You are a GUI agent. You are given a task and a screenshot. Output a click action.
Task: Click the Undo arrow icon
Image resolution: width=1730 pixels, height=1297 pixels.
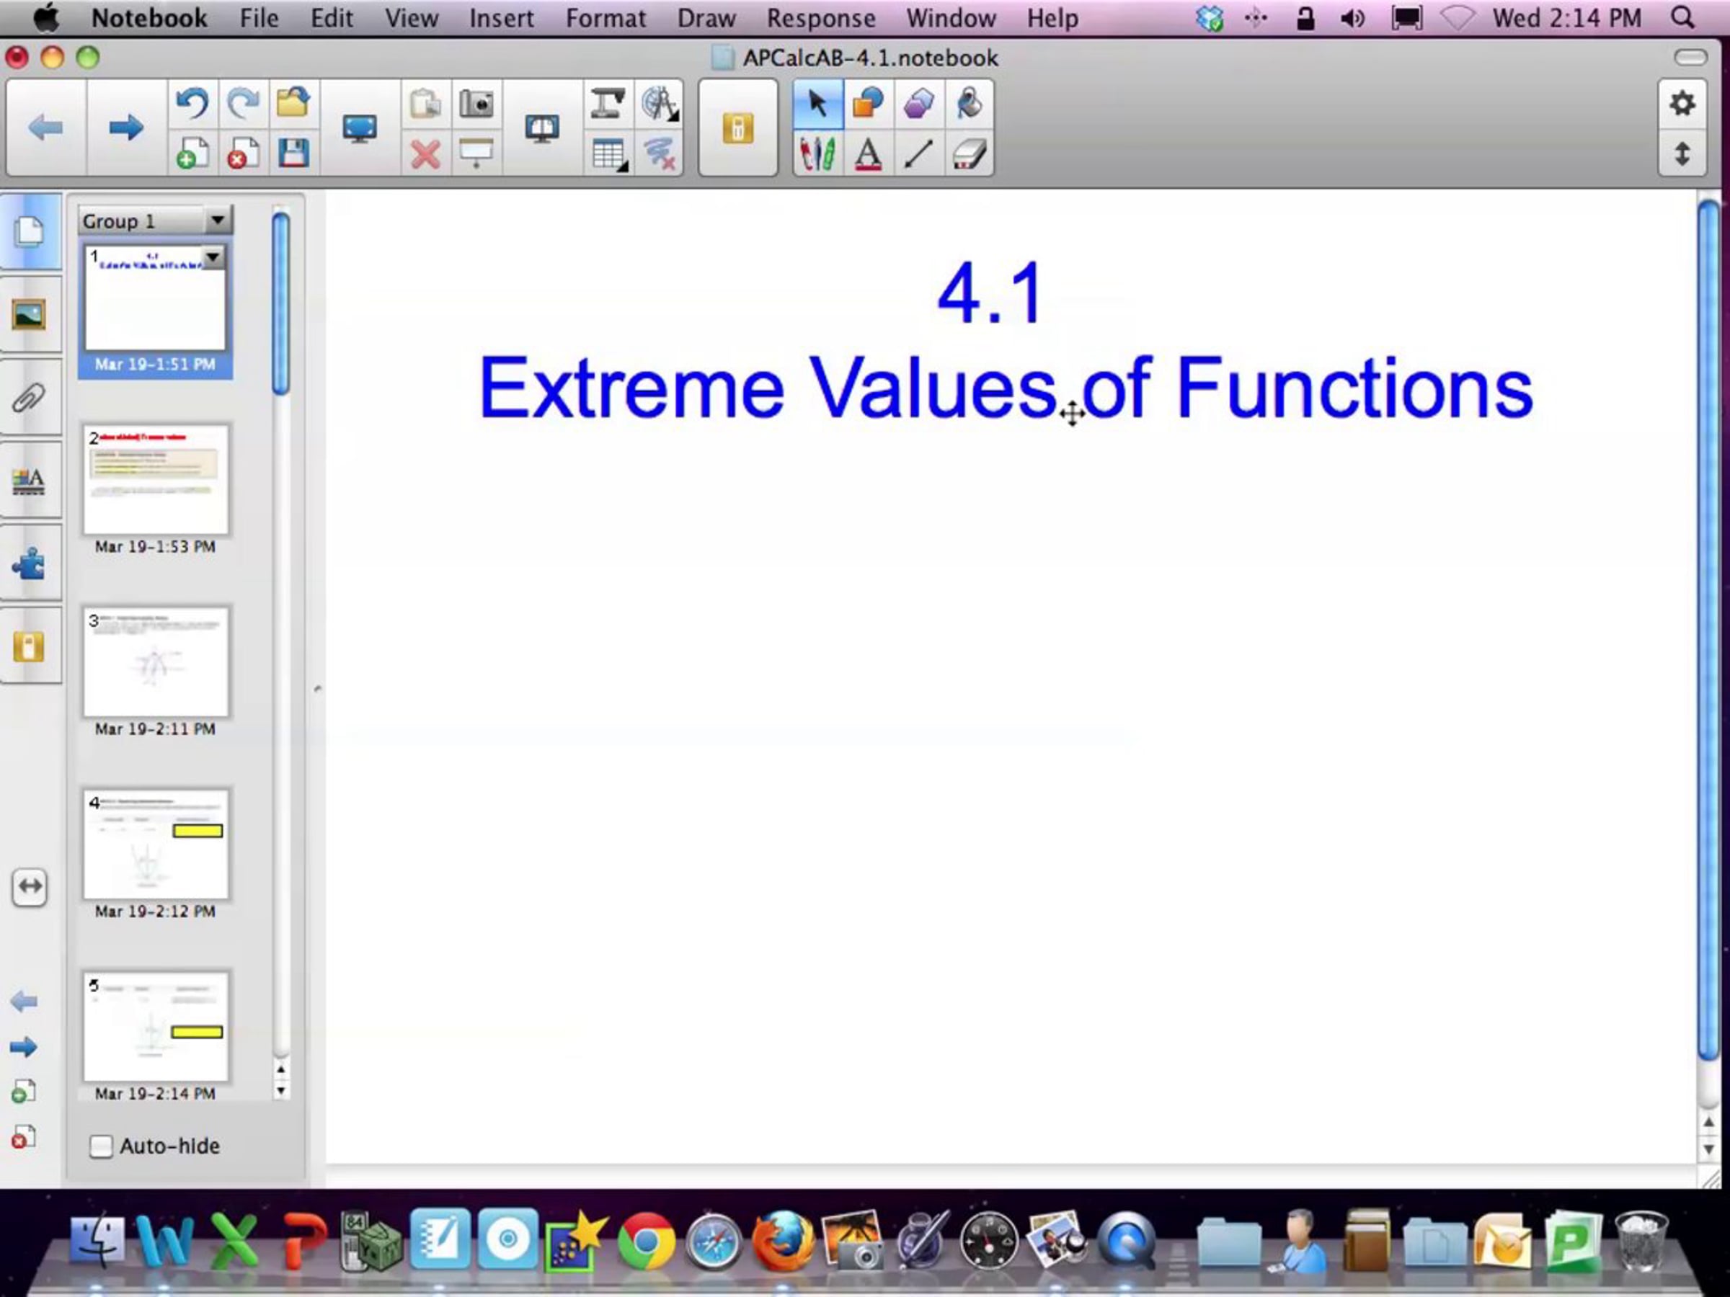tap(192, 103)
